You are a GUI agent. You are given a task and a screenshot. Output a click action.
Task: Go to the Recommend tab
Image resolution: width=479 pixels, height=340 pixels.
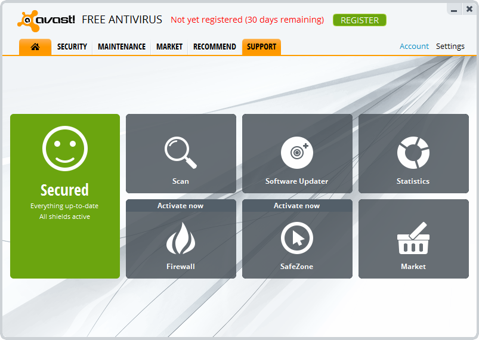pos(215,47)
